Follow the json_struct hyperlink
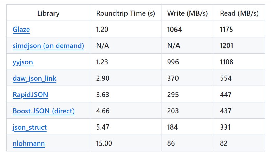The image size is (271, 155). (29, 127)
